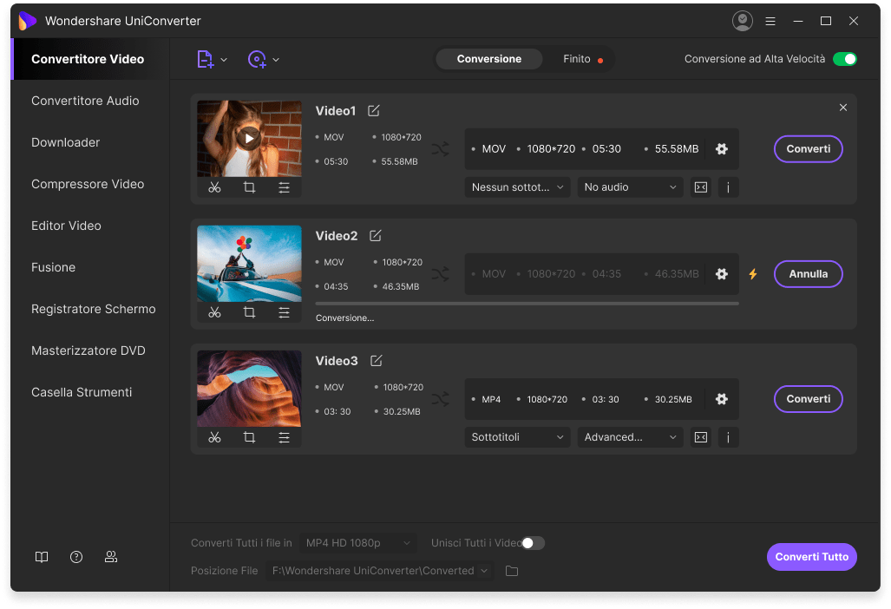Screen dimensions: 891x609
Task: Click the crop icon for Video2
Action: tap(249, 312)
